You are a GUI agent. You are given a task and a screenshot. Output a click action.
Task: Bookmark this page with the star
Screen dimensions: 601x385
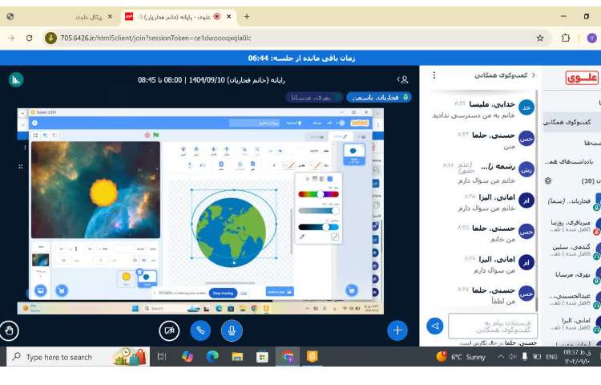(x=540, y=38)
